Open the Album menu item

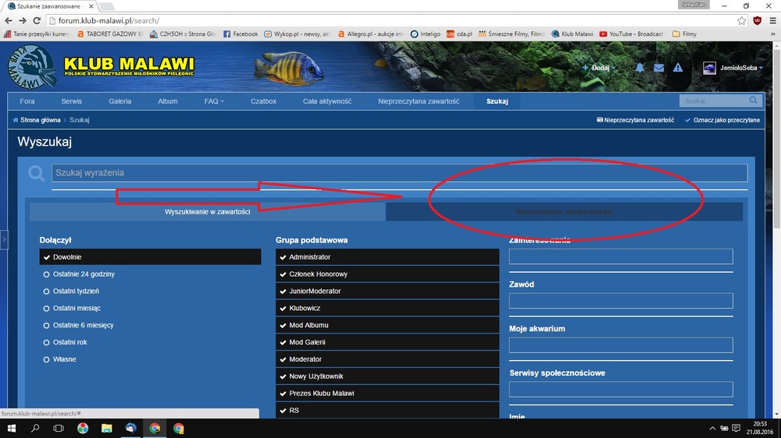(168, 101)
